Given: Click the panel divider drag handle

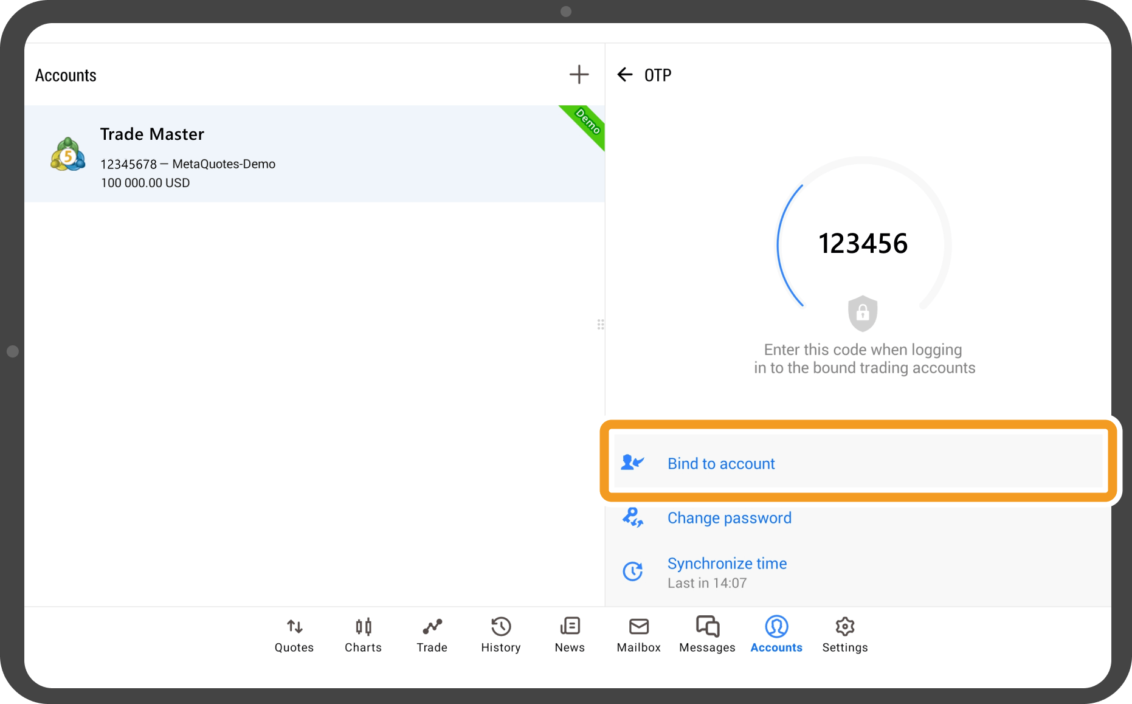Looking at the screenshot, I should (601, 325).
